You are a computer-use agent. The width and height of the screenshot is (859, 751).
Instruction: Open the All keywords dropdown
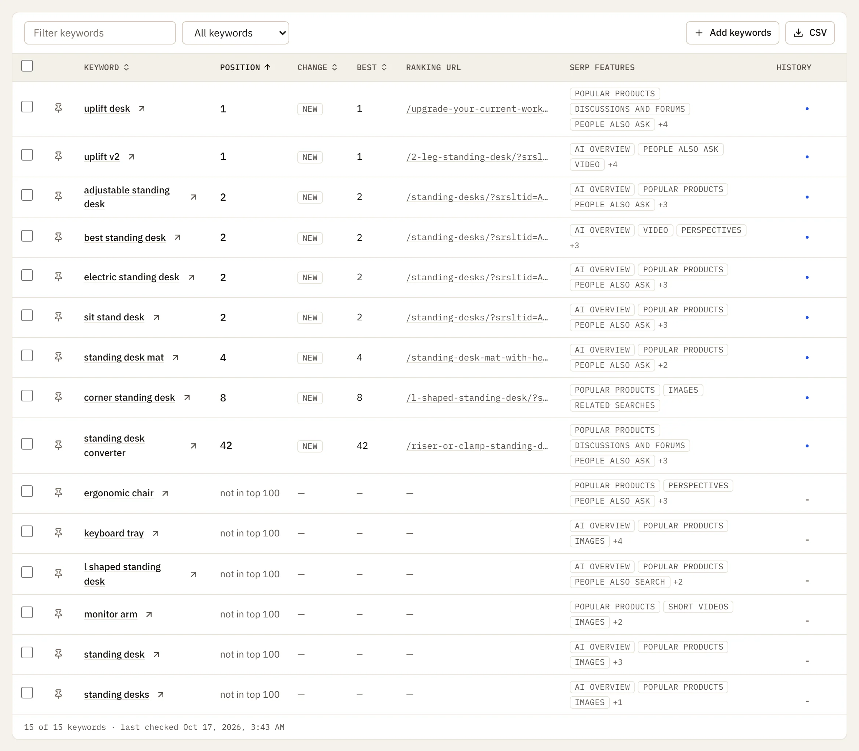coord(235,33)
